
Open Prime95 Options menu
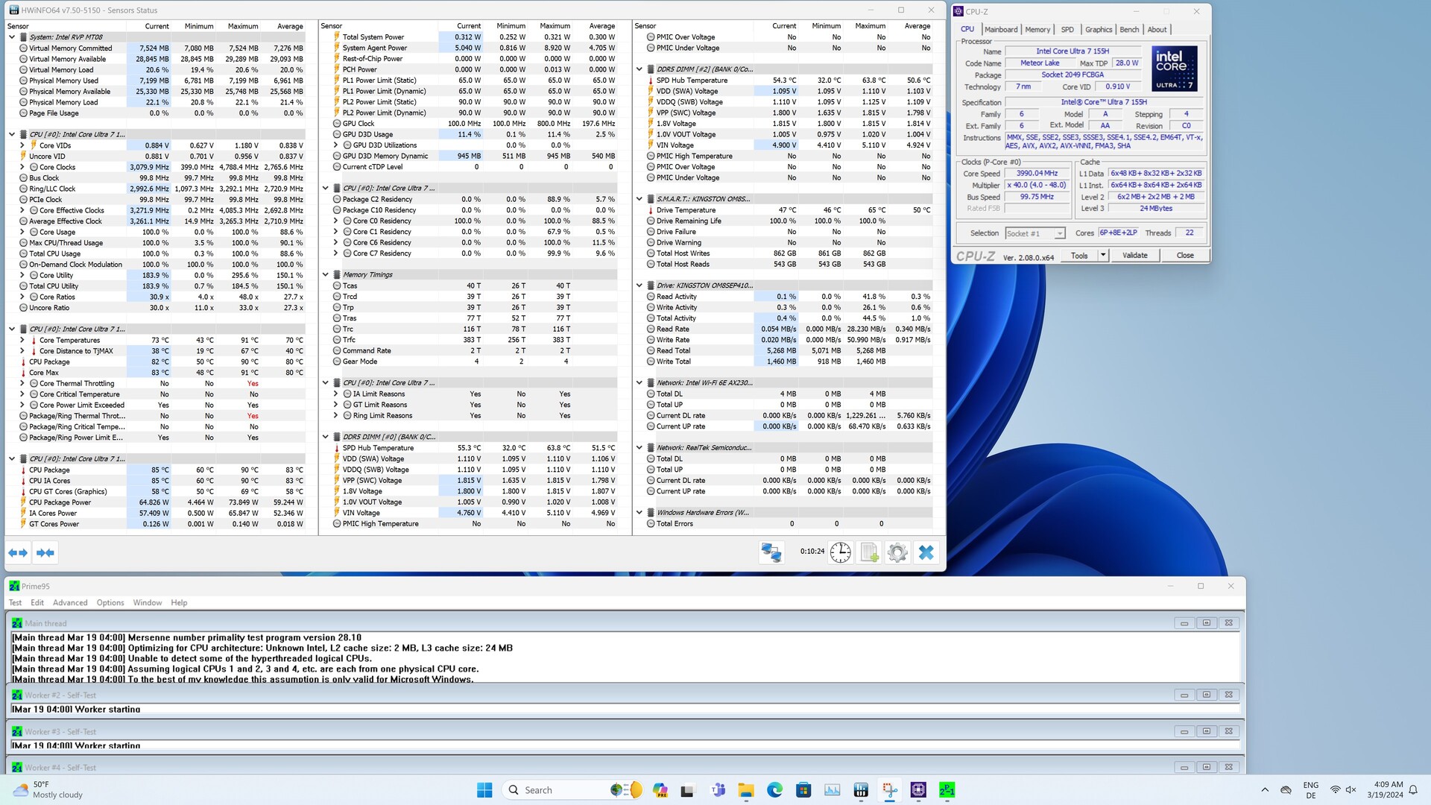110,603
